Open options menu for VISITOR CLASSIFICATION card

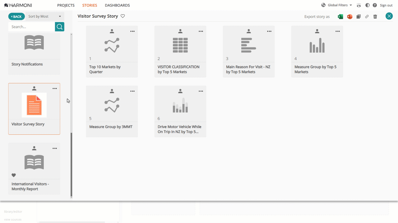(201, 31)
